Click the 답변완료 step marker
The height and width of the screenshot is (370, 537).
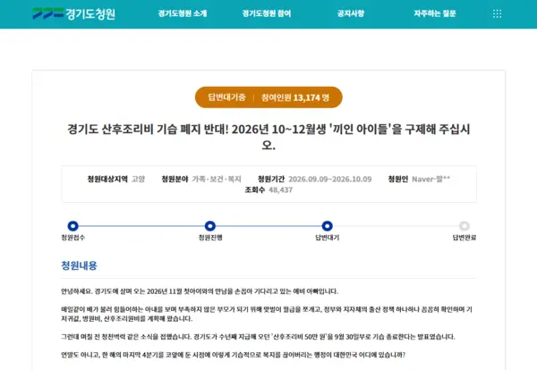point(464,226)
